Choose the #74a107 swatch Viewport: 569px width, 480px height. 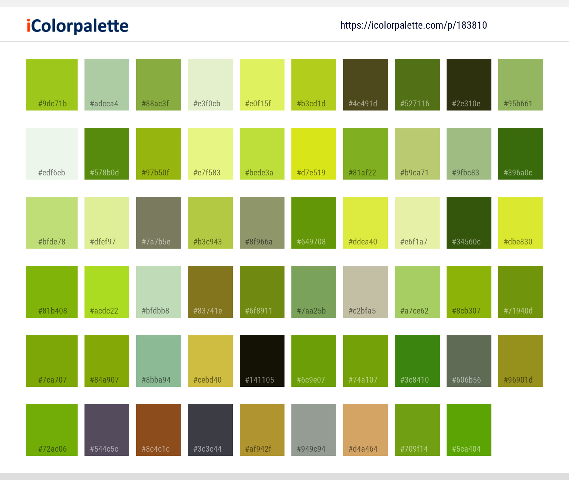(366, 361)
